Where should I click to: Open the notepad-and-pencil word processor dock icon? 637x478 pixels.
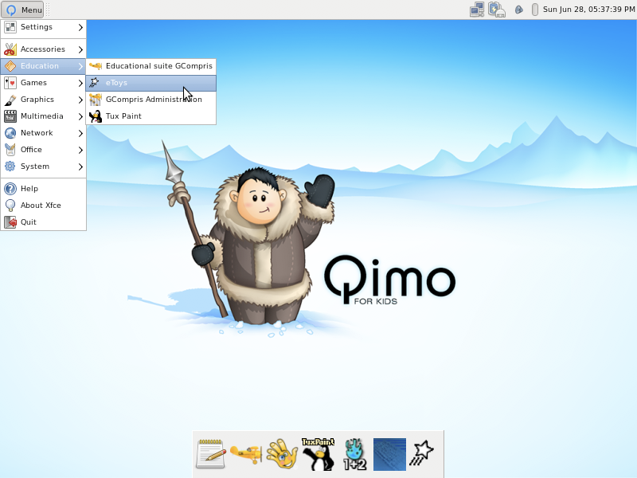210,453
